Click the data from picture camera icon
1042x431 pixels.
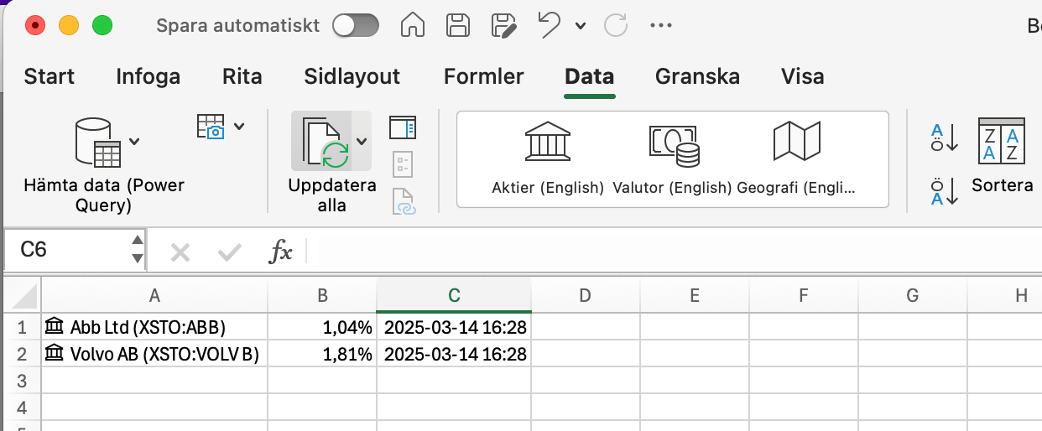pos(211,127)
